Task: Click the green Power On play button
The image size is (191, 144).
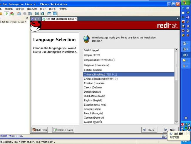Action: pyautogui.click(x=7, y=14)
